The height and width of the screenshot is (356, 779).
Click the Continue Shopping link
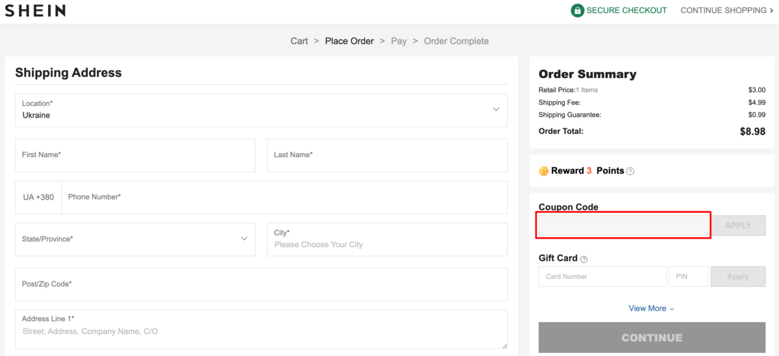coord(726,10)
